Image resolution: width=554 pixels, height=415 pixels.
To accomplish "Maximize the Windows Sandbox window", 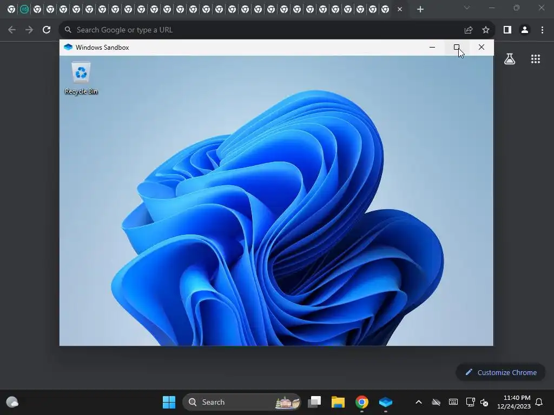I will click(x=457, y=48).
